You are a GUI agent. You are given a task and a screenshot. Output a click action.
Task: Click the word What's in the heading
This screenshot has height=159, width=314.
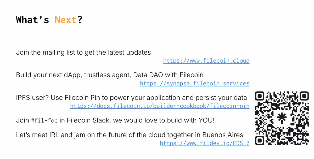pyautogui.click(x=32, y=20)
